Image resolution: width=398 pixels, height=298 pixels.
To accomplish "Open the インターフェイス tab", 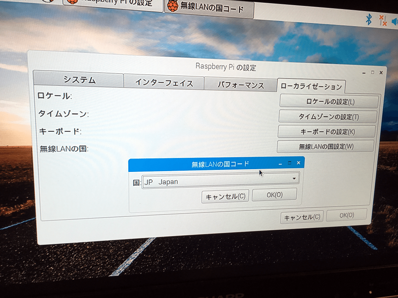I will pos(164,83).
